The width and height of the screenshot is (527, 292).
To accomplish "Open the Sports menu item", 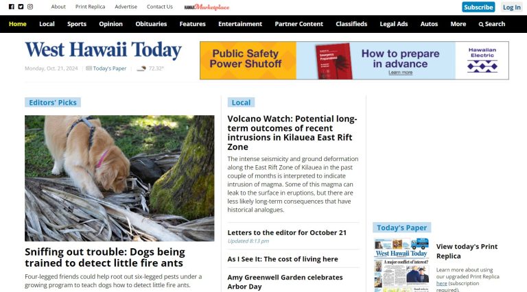I will (77, 24).
